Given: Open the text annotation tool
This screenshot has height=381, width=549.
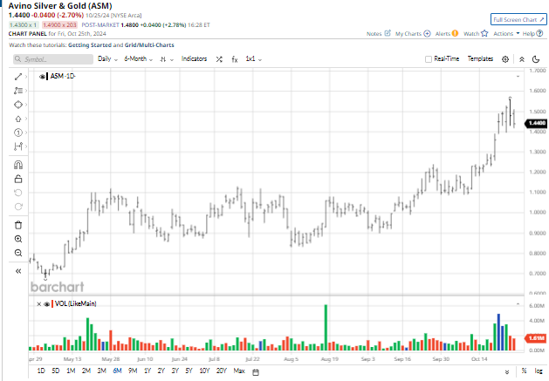Looking at the screenshot, I should (x=18, y=91).
